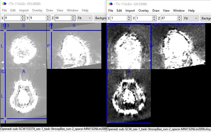Click the MRIcron icon in left window title bar
Image resolution: width=211 pixels, height=132 pixels.
(4, 4)
